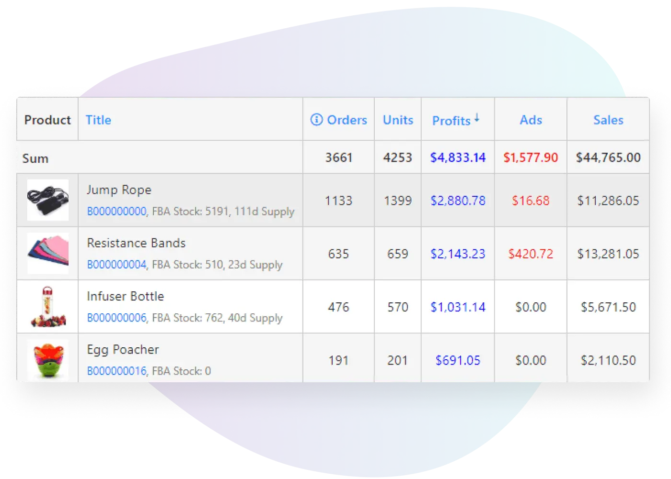Click total ads spend $1,577.90

(531, 158)
